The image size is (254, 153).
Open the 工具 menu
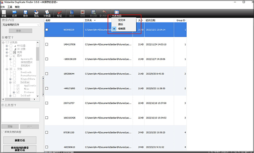point(10,7)
